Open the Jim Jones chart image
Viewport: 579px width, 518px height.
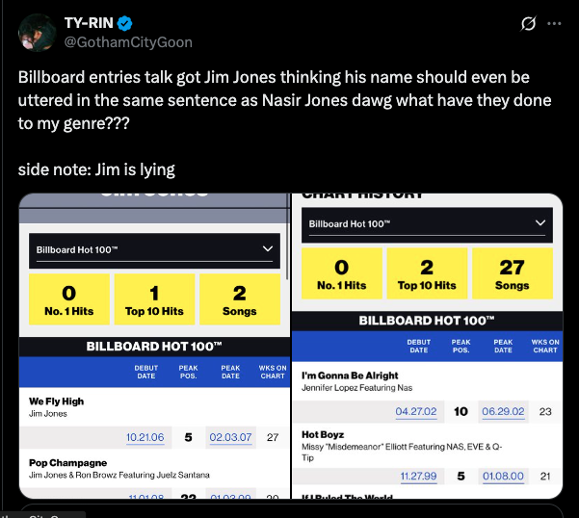tap(154, 346)
